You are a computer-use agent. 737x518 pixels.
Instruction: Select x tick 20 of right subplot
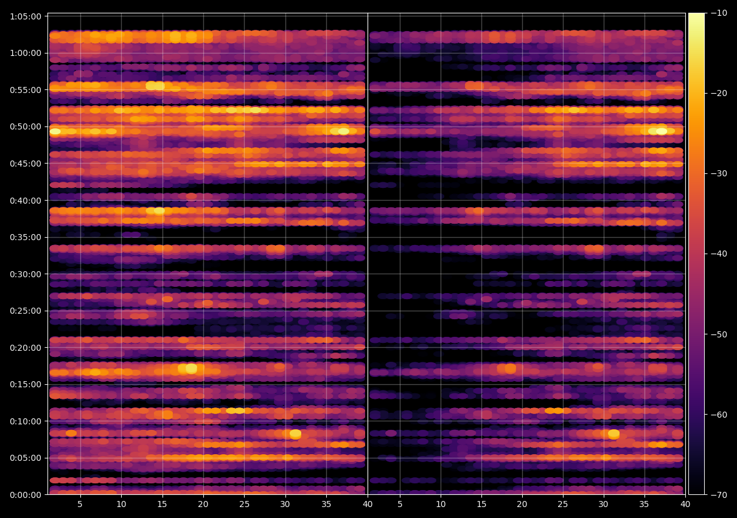[522, 505]
